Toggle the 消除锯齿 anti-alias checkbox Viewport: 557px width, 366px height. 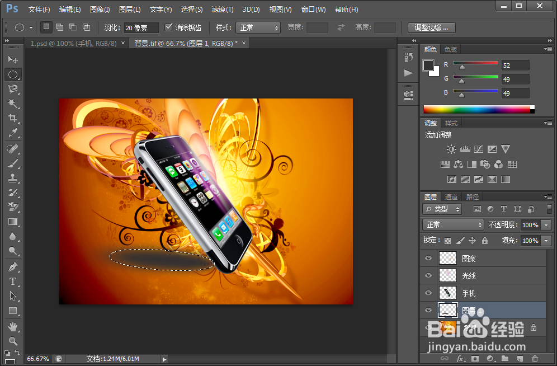coord(169,27)
